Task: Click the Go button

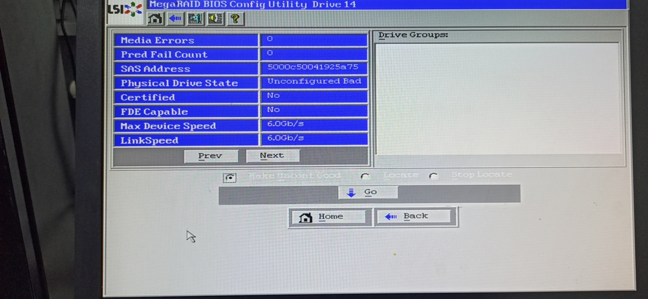Action: click(x=368, y=192)
